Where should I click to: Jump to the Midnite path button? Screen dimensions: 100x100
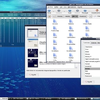pos(67,16)
